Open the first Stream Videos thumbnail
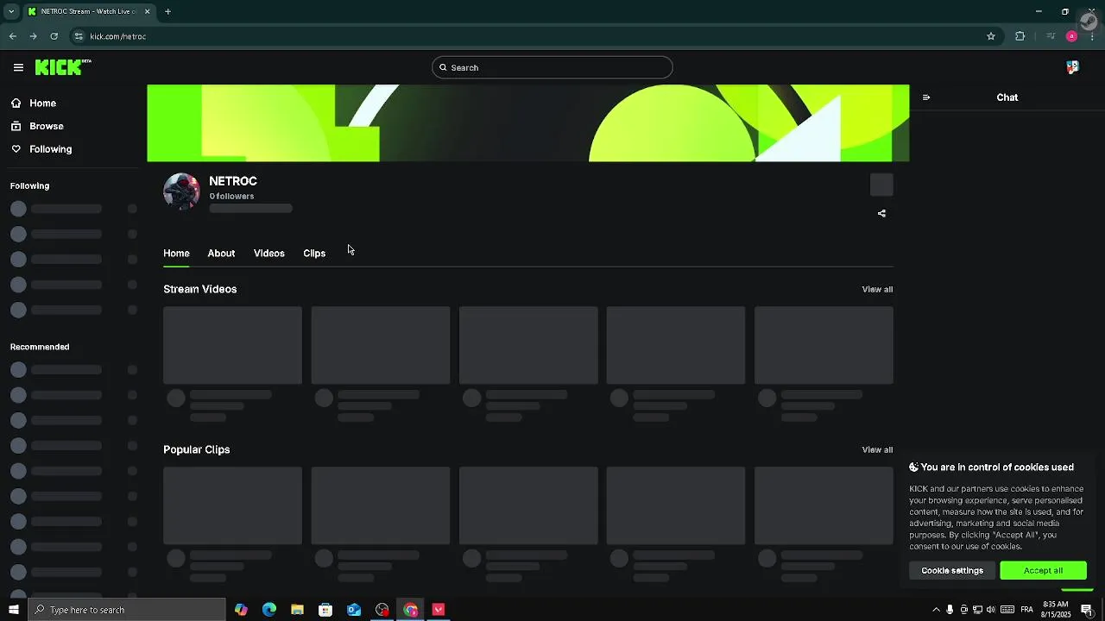Image resolution: width=1105 pixels, height=621 pixels. pyautogui.click(x=232, y=345)
